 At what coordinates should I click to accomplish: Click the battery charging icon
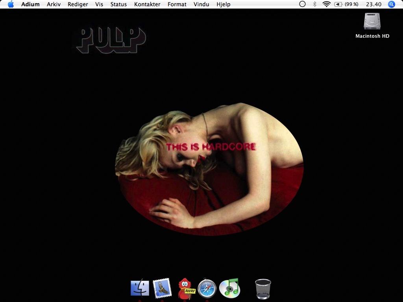338,4
